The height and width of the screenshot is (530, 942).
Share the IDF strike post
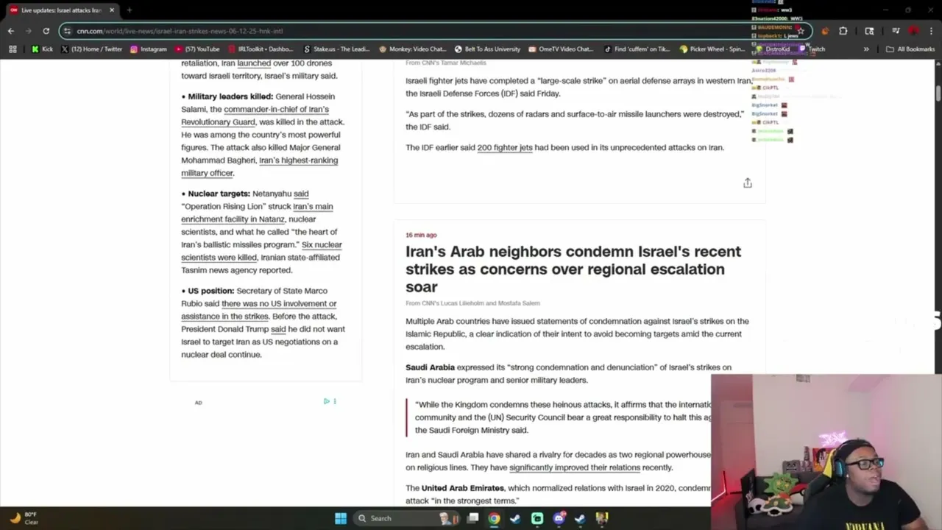747,183
